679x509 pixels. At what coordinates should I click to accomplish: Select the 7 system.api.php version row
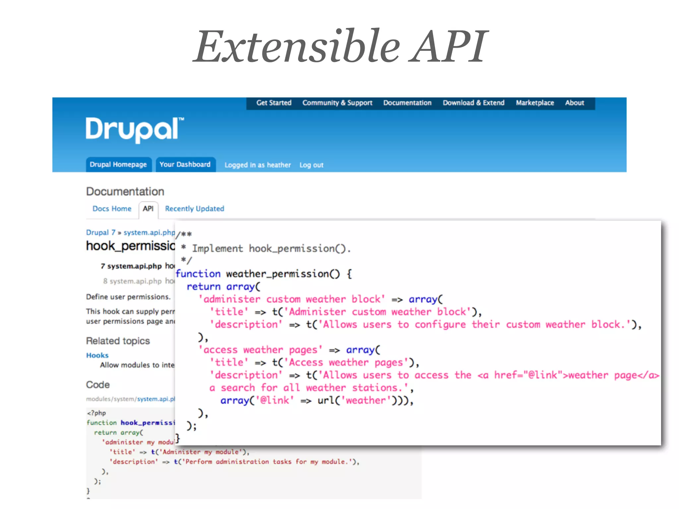(138, 266)
